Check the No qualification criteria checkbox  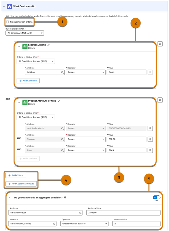(8, 22)
